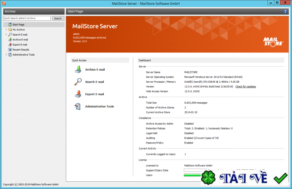The image size is (292, 189).
Task: Expand the My Archive tree node
Action: click(x=6, y=29)
